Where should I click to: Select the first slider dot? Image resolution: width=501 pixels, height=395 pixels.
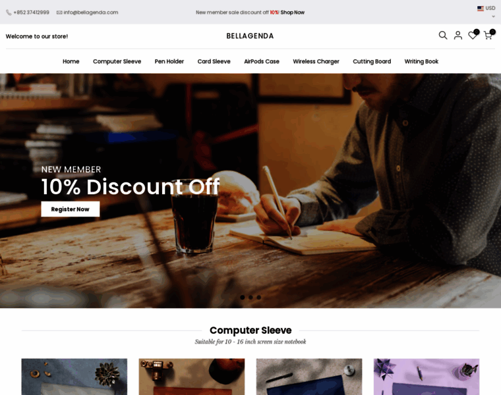[243, 298]
